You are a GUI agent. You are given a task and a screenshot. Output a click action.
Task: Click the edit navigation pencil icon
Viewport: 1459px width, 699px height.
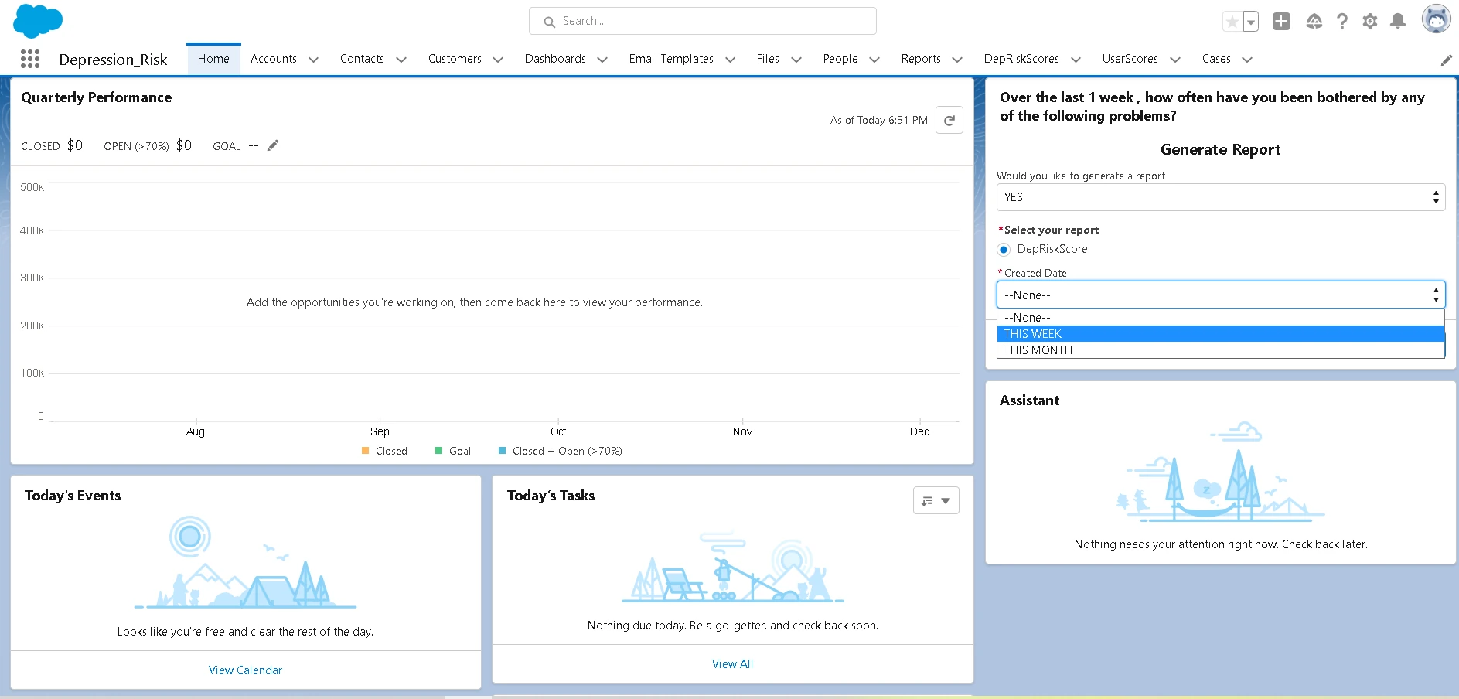[x=1447, y=60]
